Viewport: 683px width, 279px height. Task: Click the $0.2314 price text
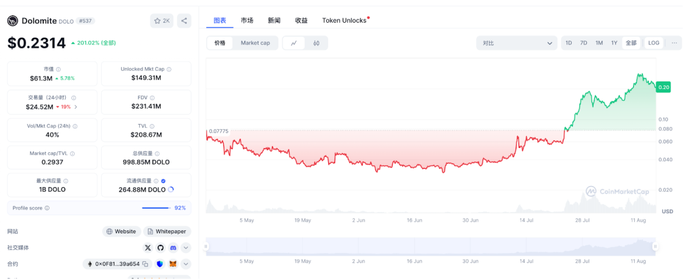[37, 43]
